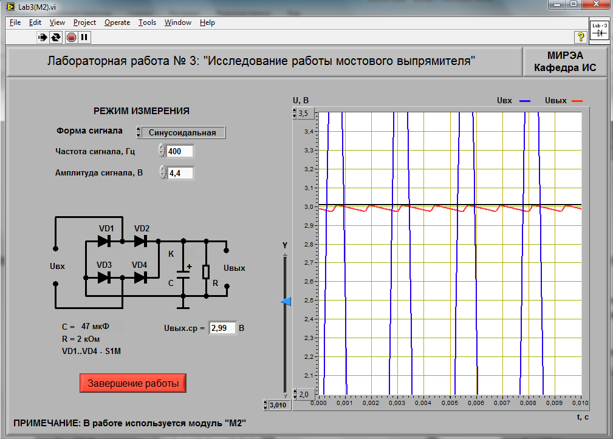Click the blue Y cursor slider pointer
Image resolution: width=613 pixels, height=439 pixels.
[286, 302]
